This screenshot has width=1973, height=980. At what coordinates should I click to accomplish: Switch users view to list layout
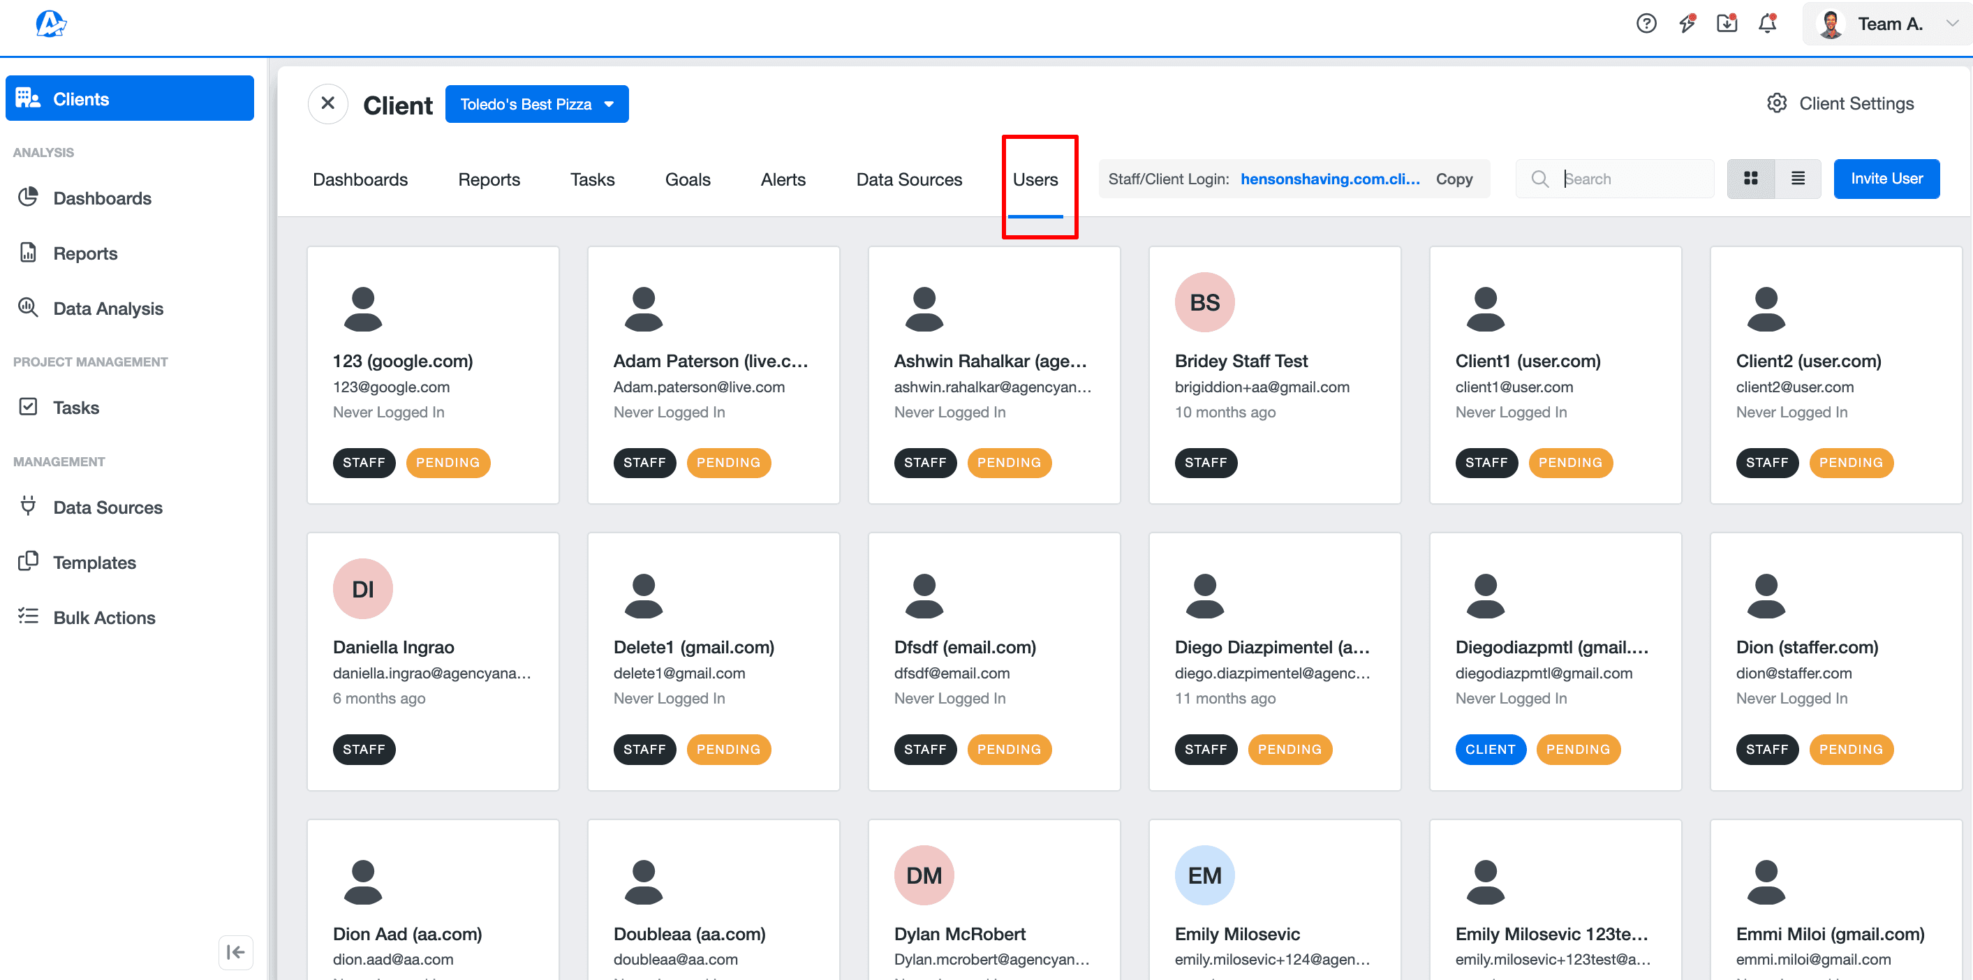(1798, 179)
